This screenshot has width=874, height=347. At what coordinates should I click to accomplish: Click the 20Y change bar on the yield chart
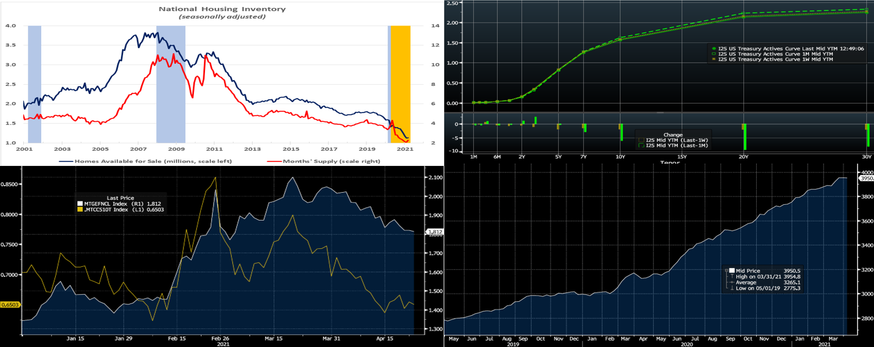coord(744,136)
